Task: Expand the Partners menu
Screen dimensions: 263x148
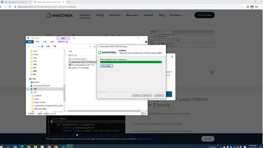Action: click(x=149, y=15)
